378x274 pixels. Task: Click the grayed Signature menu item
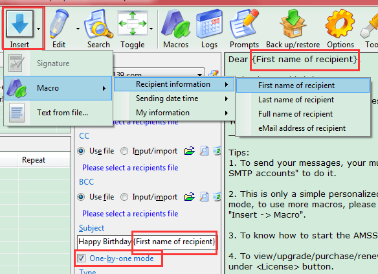coord(58,63)
